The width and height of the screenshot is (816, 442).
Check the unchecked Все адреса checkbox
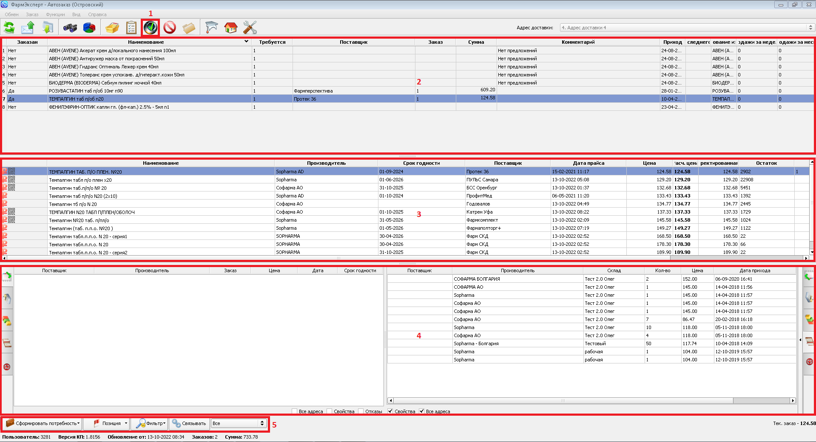pyautogui.click(x=294, y=411)
